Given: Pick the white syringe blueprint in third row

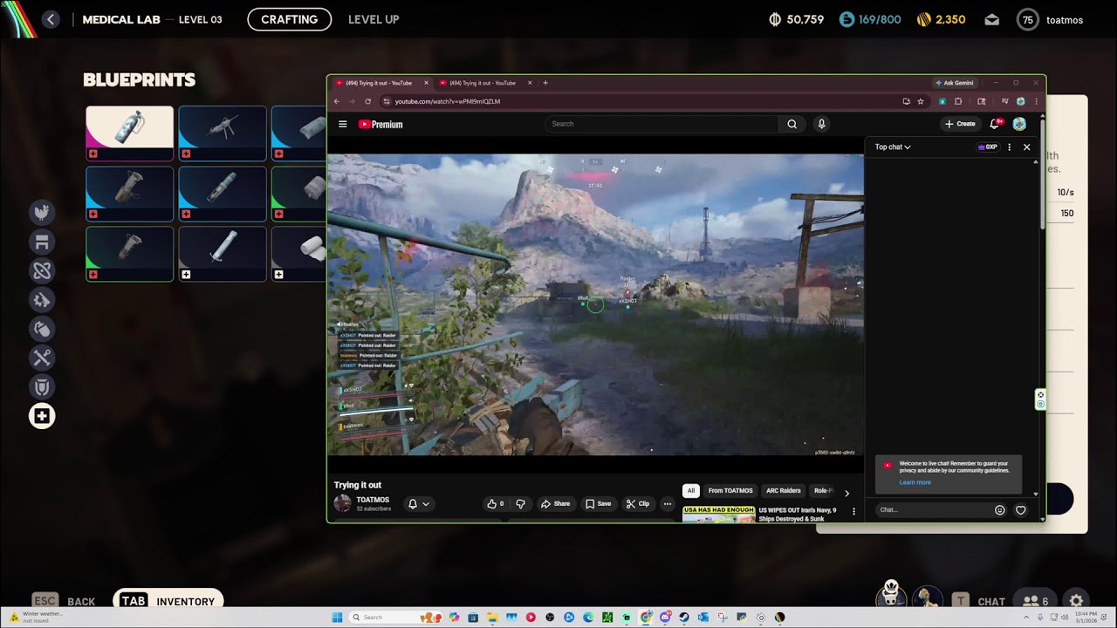Looking at the screenshot, I should coord(223,254).
